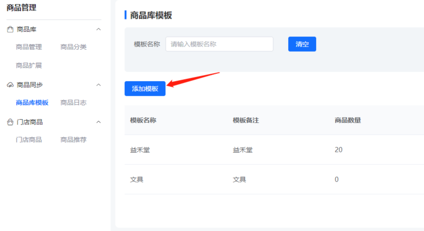Viewport: 424px width, 231px height.
Task: Open 商品日志 submenu item
Action: pyautogui.click(x=73, y=103)
